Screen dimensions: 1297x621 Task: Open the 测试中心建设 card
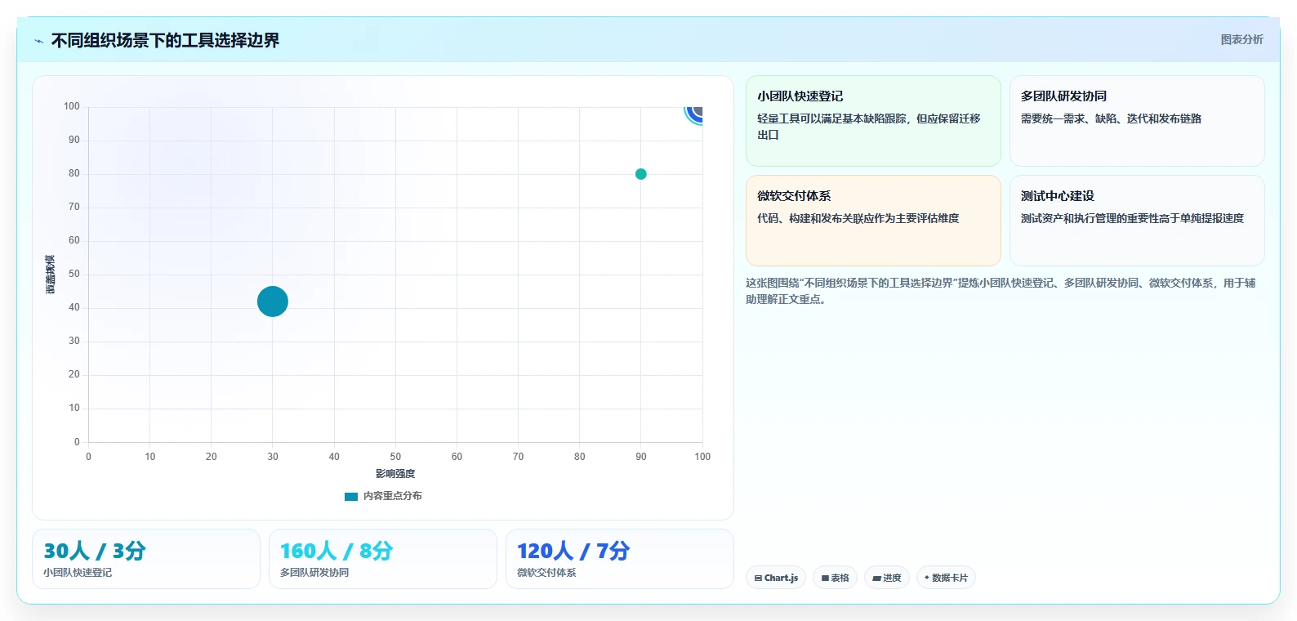(1137, 221)
